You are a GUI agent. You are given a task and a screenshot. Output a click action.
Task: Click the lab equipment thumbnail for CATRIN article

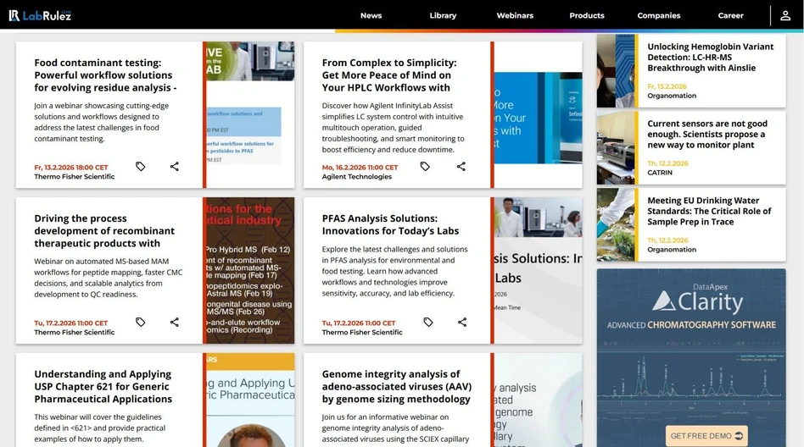pyautogui.click(x=616, y=148)
